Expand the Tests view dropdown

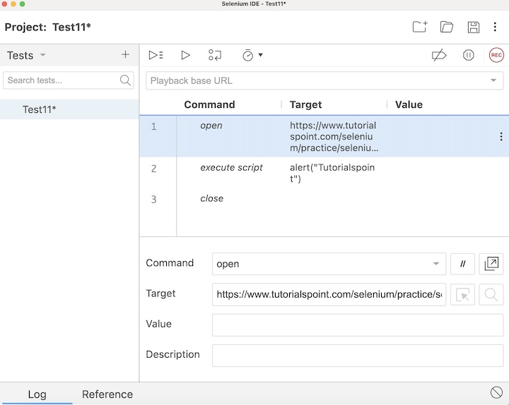pos(42,55)
